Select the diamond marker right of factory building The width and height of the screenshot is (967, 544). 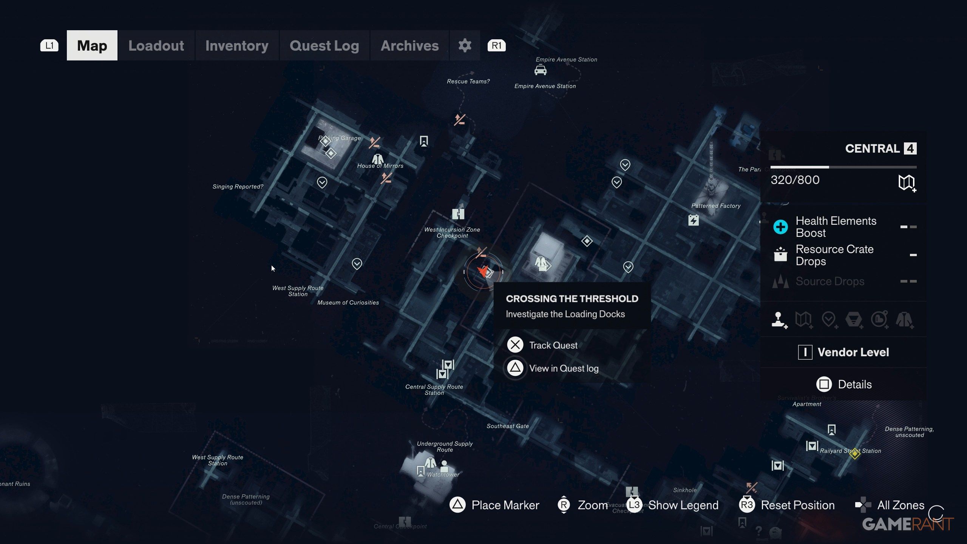(587, 241)
